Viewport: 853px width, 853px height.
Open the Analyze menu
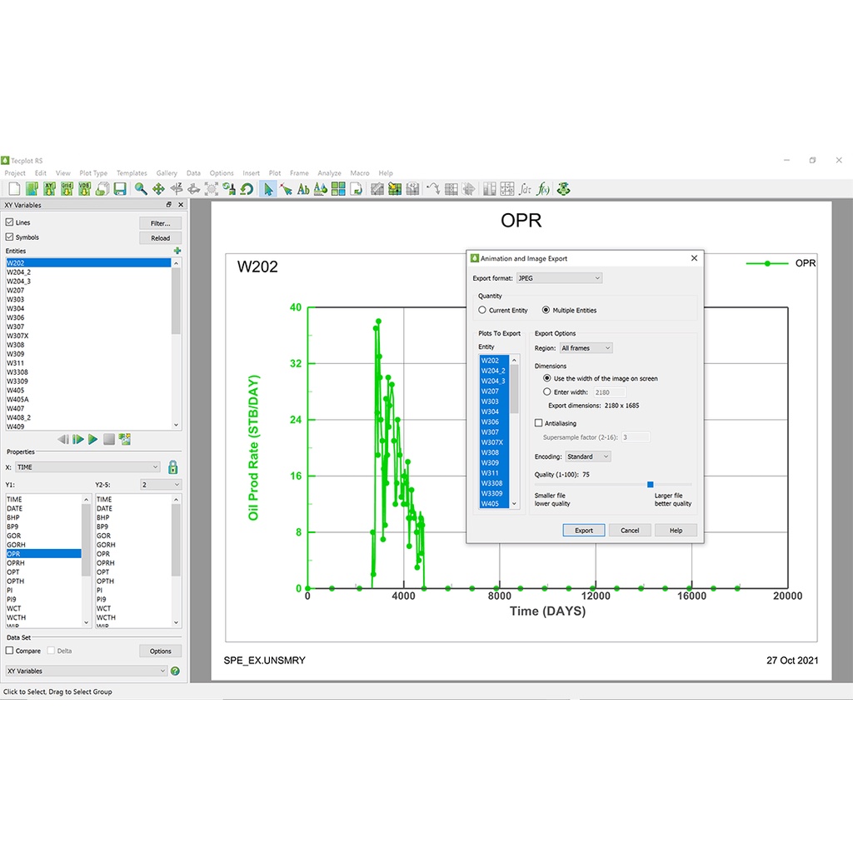329,173
